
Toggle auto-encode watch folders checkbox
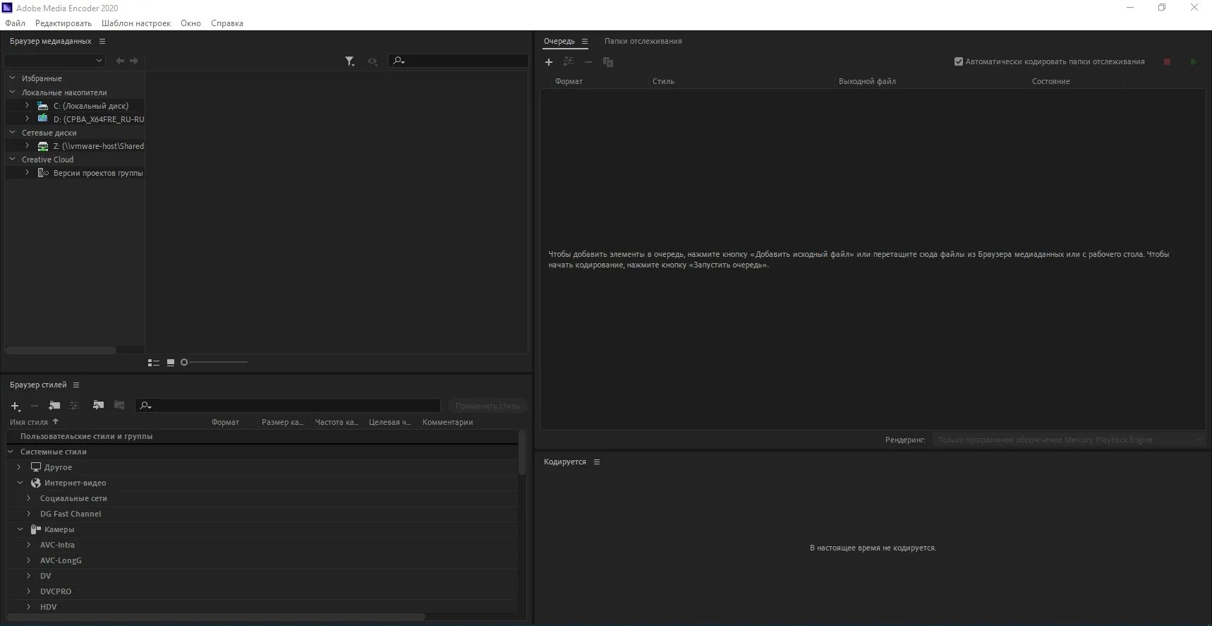(959, 61)
